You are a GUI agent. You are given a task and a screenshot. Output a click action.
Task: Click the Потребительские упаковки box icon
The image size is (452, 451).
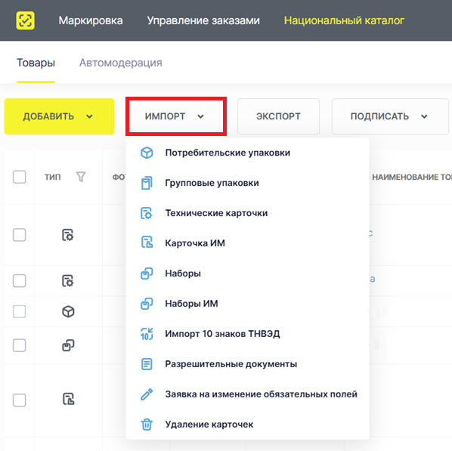[x=147, y=153]
